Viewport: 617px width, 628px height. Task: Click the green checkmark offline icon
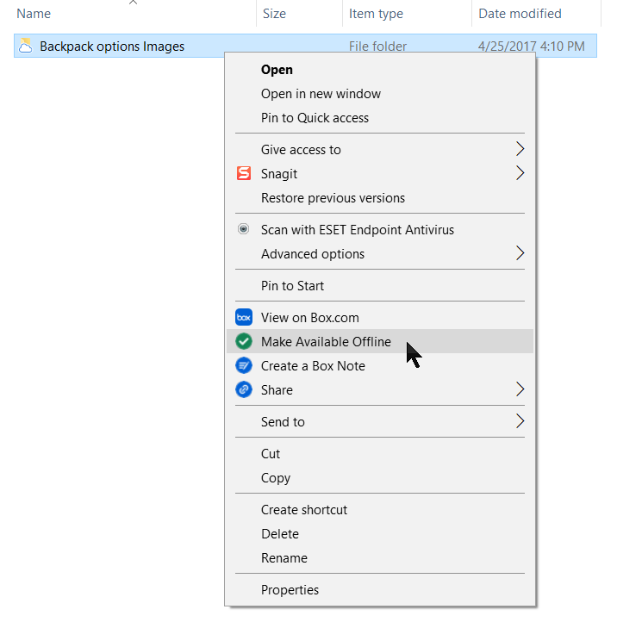pyautogui.click(x=243, y=342)
